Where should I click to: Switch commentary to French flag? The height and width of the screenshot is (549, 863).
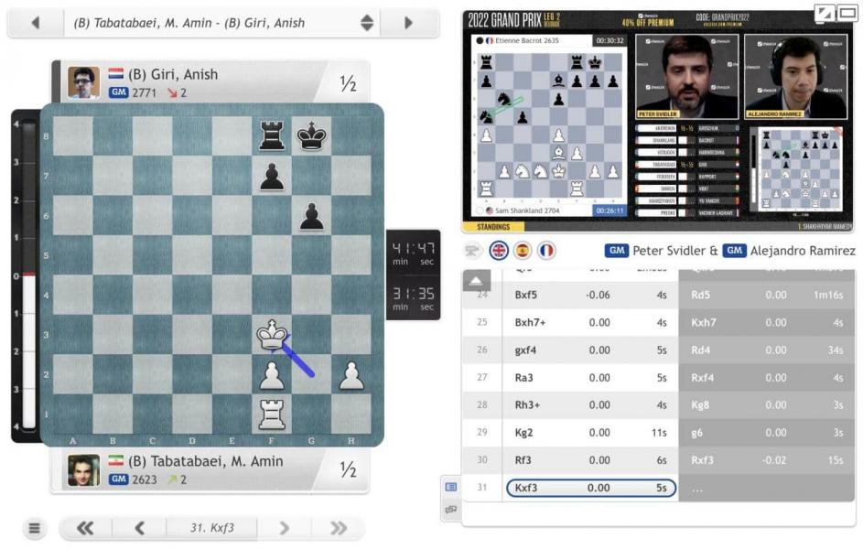(x=546, y=251)
